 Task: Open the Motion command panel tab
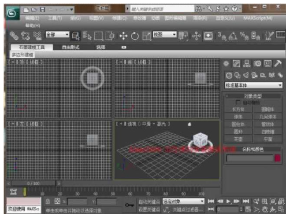[x=258, y=64]
